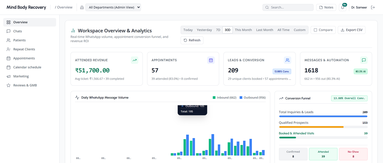Click the 13.88% Conv. badge
383x163 pixels.
(x=282, y=72)
